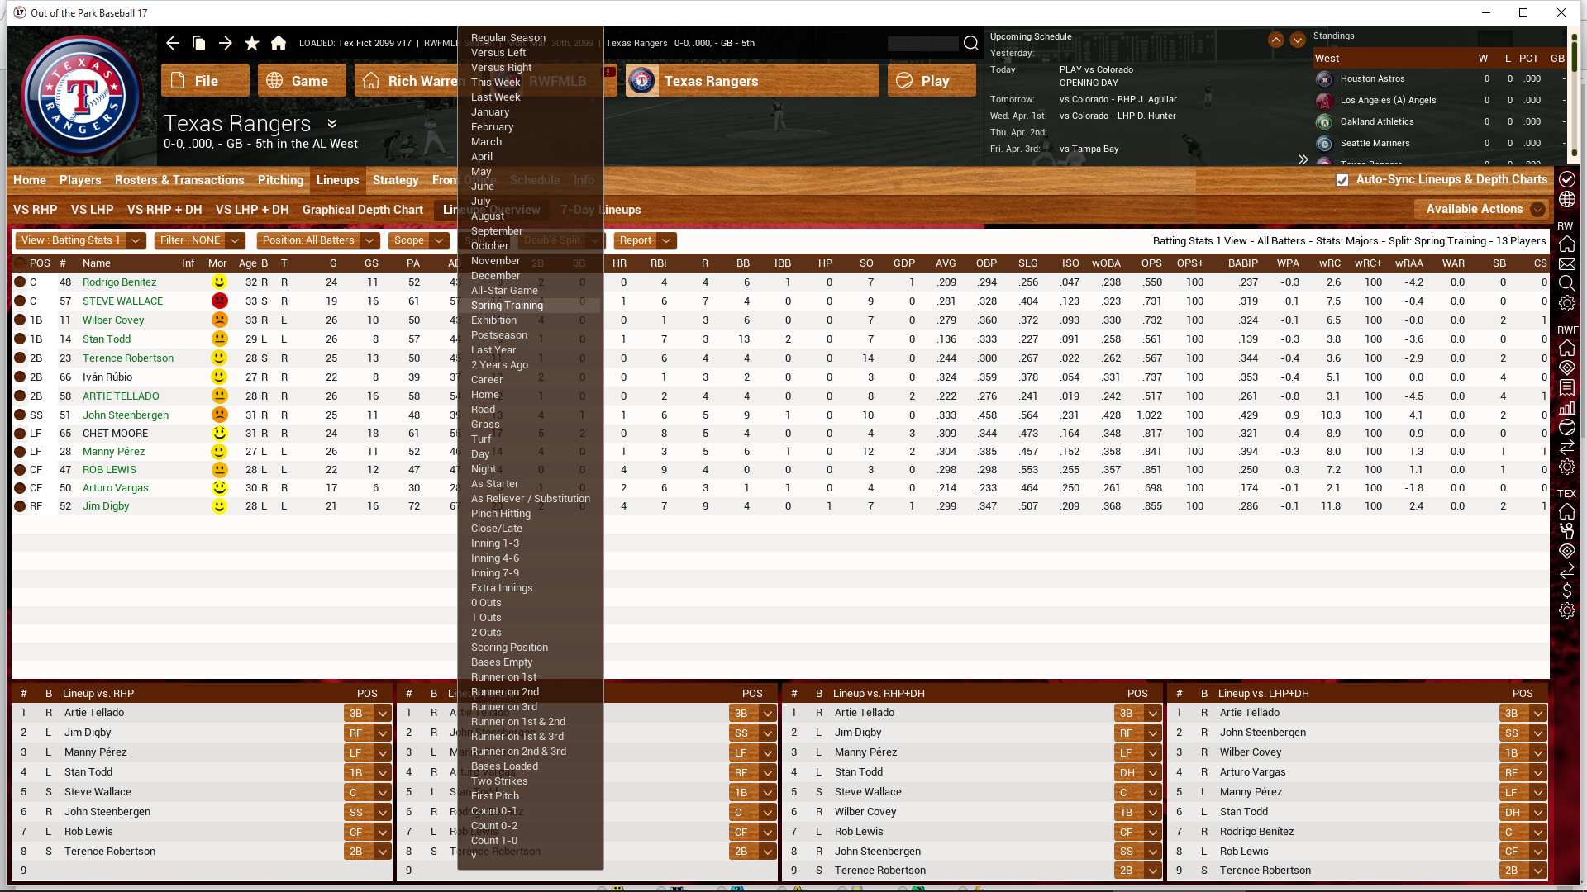Image resolution: width=1587 pixels, height=892 pixels.
Task: Click the Game menu button
Action: coord(302,81)
